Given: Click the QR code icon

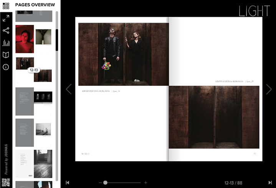Looking at the screenshot, I should pos(6,183).
